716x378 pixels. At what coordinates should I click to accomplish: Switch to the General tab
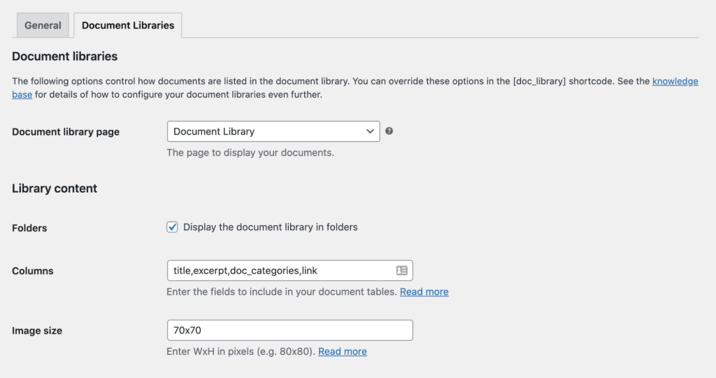(43, 26)
